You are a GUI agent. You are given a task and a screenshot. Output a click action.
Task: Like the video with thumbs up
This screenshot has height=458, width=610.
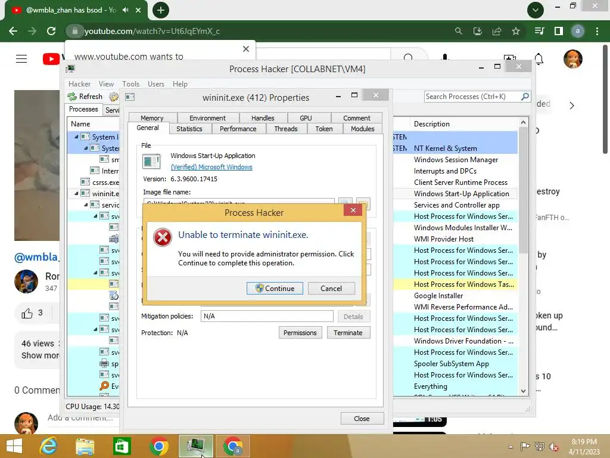click(27, 313)
